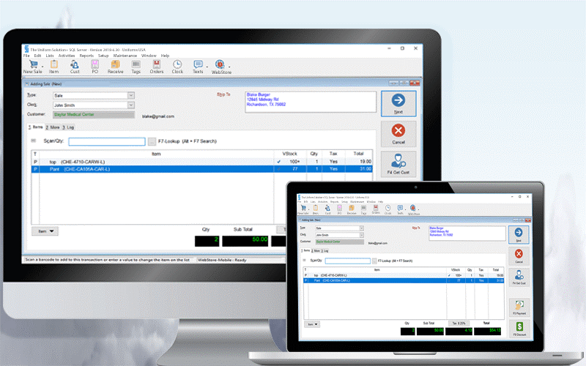Viewport: 586px width, 366px height.
Task: Open the Item dropdown button below list on large monitor
Action: 45,231
